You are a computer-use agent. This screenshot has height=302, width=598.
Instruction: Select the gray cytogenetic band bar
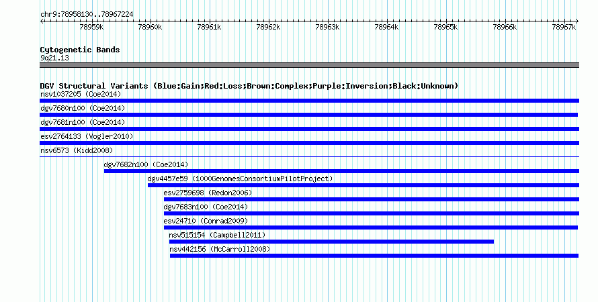[x=309, y=65]
